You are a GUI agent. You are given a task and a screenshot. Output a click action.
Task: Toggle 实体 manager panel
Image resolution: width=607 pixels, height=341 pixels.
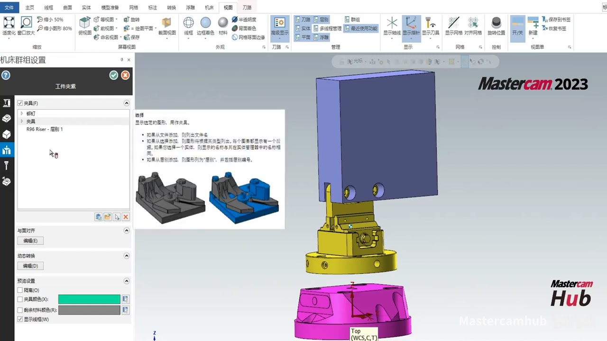click(x=303, y=28)
